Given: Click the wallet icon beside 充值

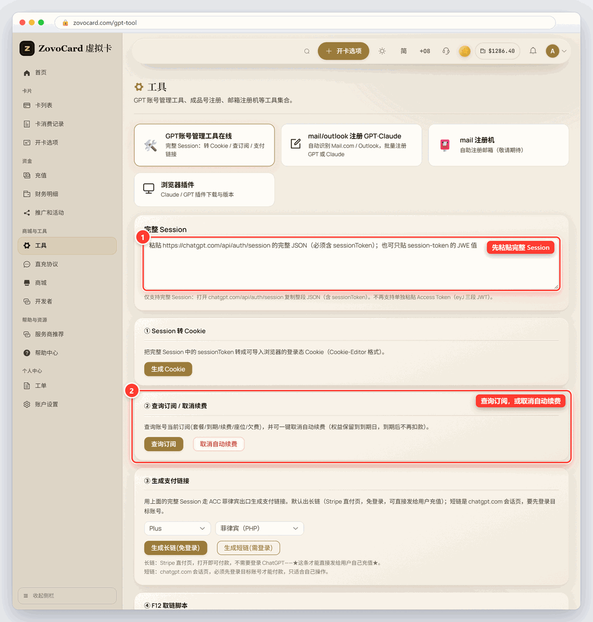Looking at the screenshot, I should (x=27, y=175).
